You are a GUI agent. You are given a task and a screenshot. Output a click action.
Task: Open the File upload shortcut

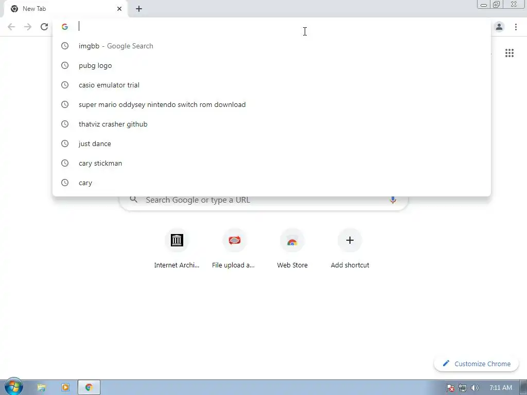click(234, 248)
